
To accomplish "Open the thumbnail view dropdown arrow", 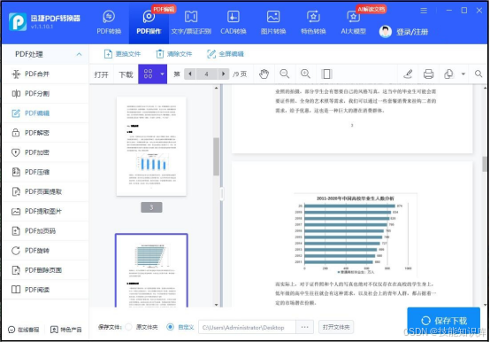I will click(162, 74).
